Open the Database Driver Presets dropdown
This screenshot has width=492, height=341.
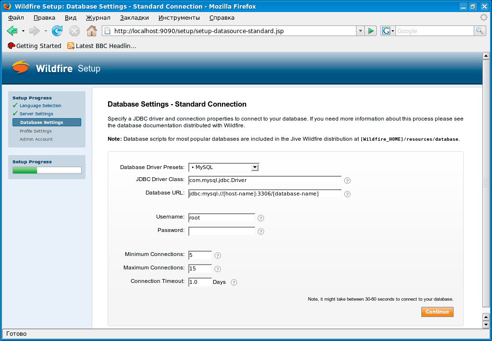(x=223, y=167)
